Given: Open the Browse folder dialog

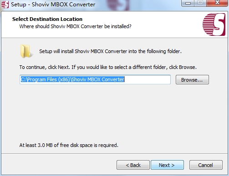Looking at the screenshot, I should coord(192,80).
